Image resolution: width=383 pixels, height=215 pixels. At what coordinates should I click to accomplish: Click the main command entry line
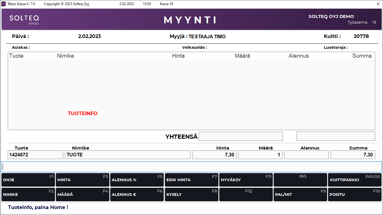[x=191, y=167]
